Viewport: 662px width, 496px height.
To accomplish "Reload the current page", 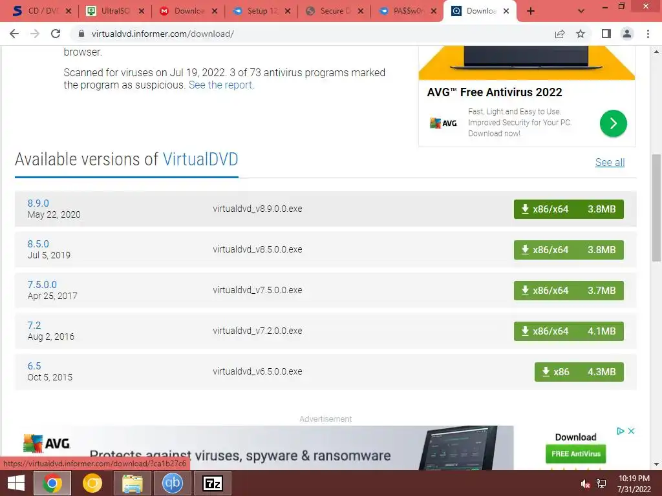I will pyautogui.click(x=56, y=34).
